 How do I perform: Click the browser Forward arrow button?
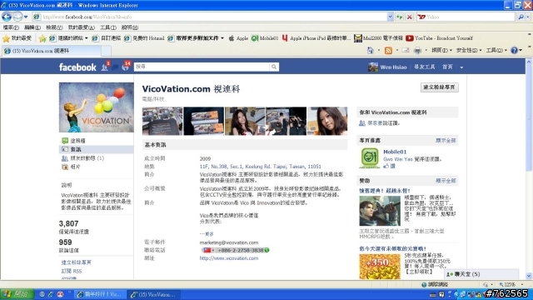pyautogui.click(x=17, y=17)
